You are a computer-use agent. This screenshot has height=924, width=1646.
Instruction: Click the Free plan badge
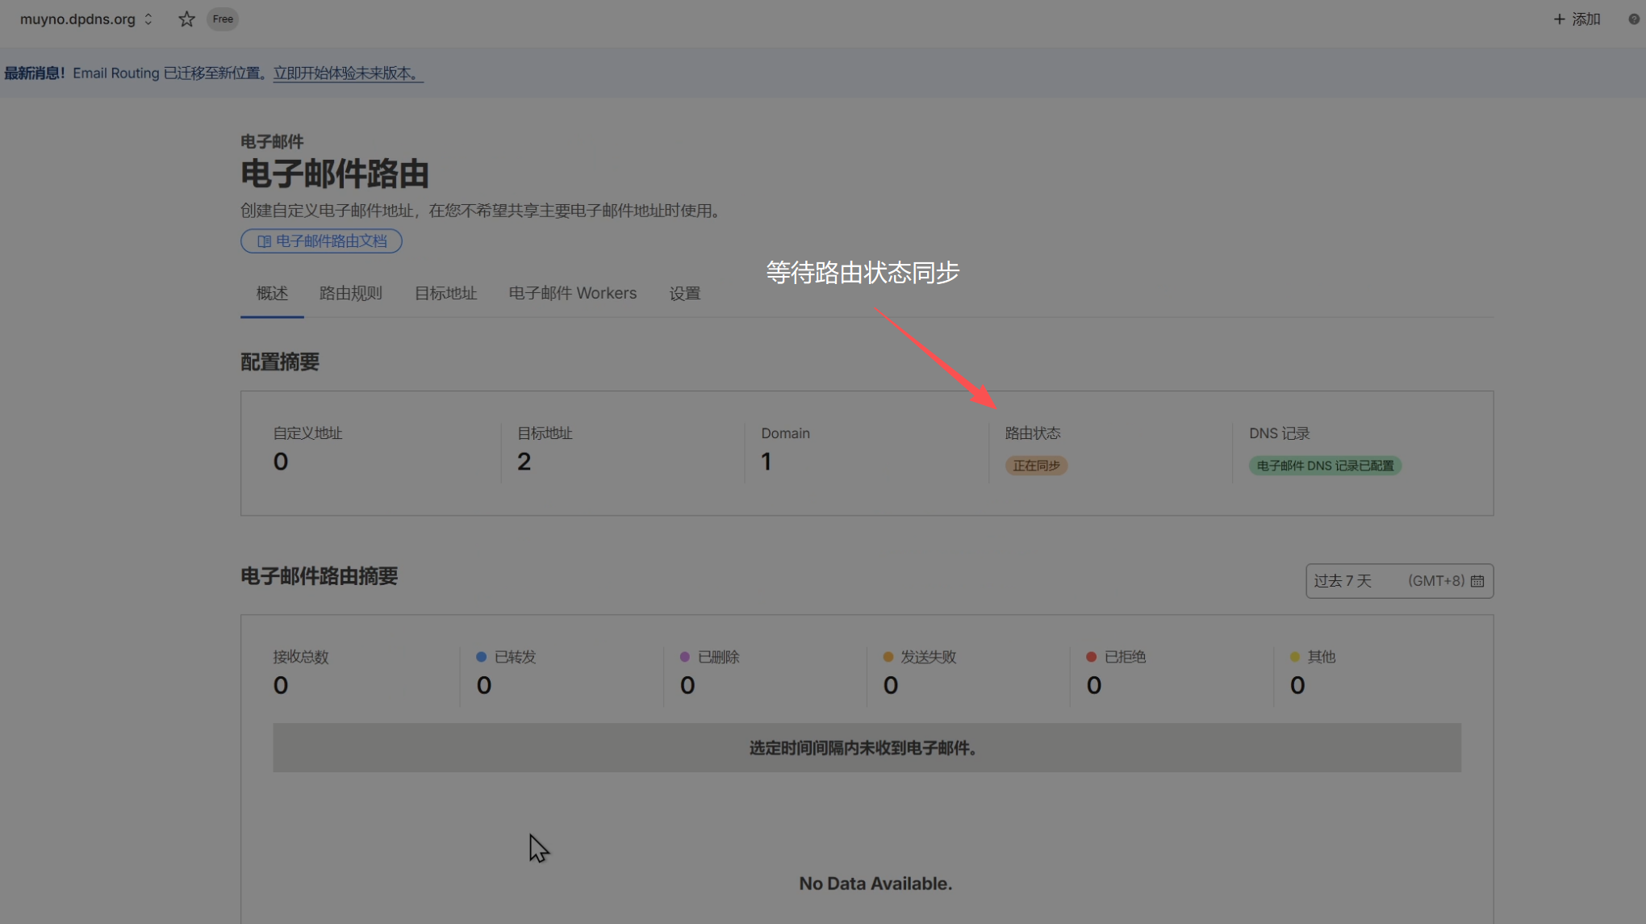coord(223,19)
